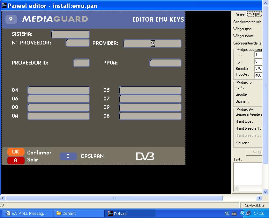
Task: Select the key 08 input field
Action: pos(59,107)
